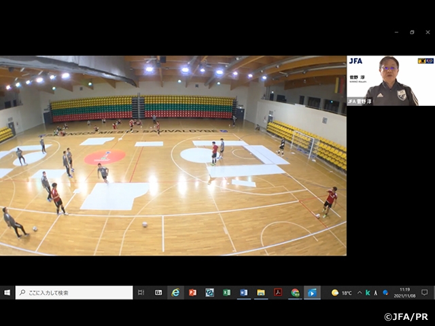Open Task View from the taskbar
435x326 pixels.
pyautogui.click(x=141, y=293)
